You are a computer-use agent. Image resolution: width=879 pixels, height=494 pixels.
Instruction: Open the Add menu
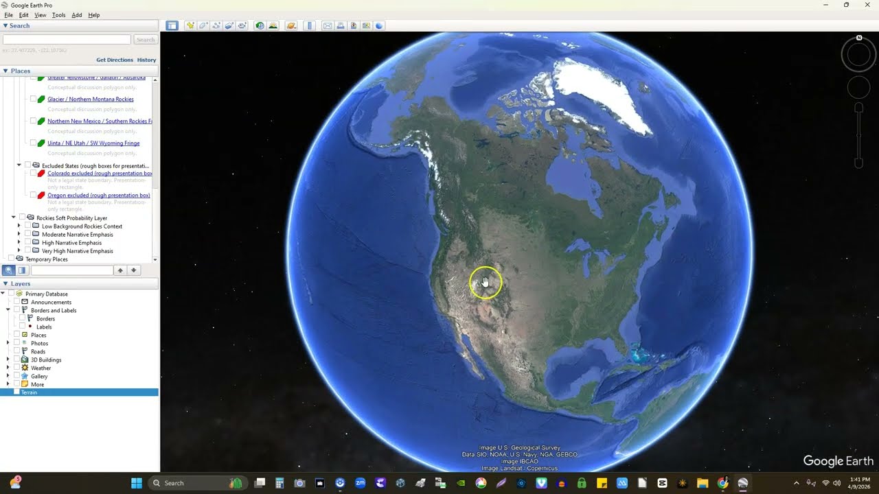(x=77, y=15)
